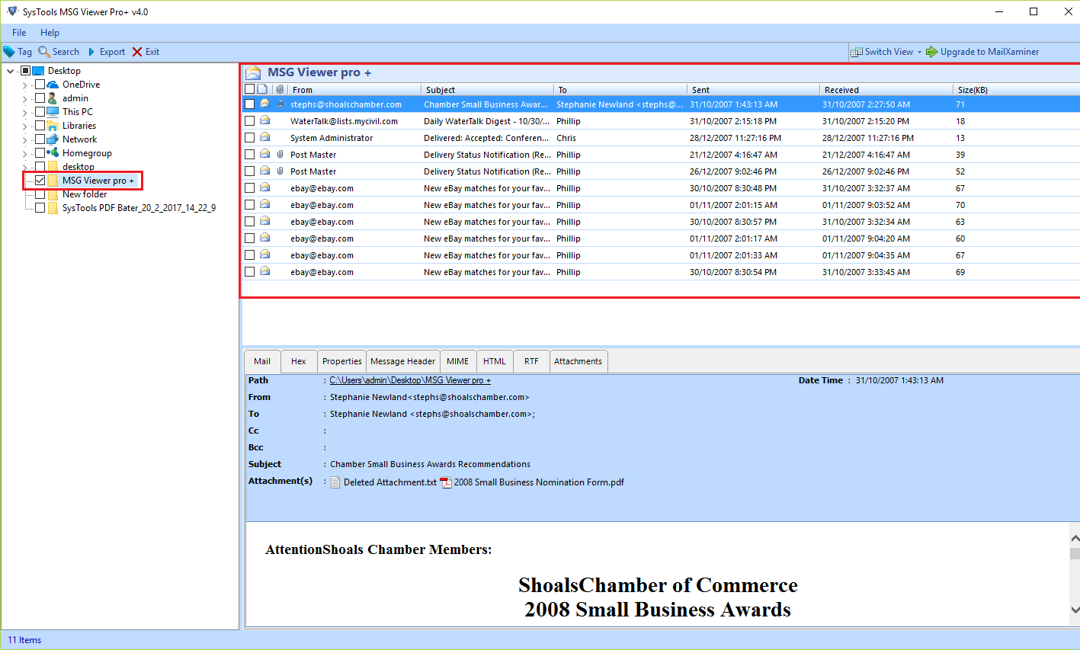Viewport: 1080px width, 650px height.
Task: Click the Search magnifier icon in the toolbar
Action: [44, 52]
